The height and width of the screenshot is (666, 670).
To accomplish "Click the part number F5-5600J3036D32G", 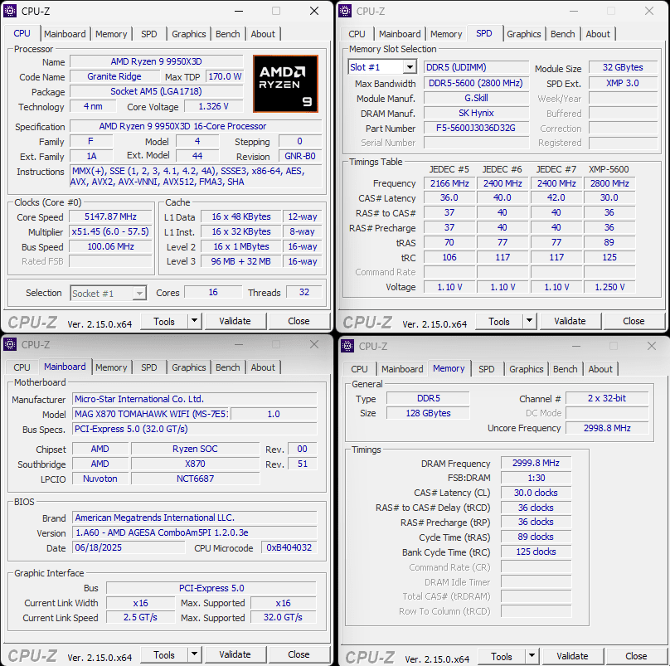I will 476,128.
